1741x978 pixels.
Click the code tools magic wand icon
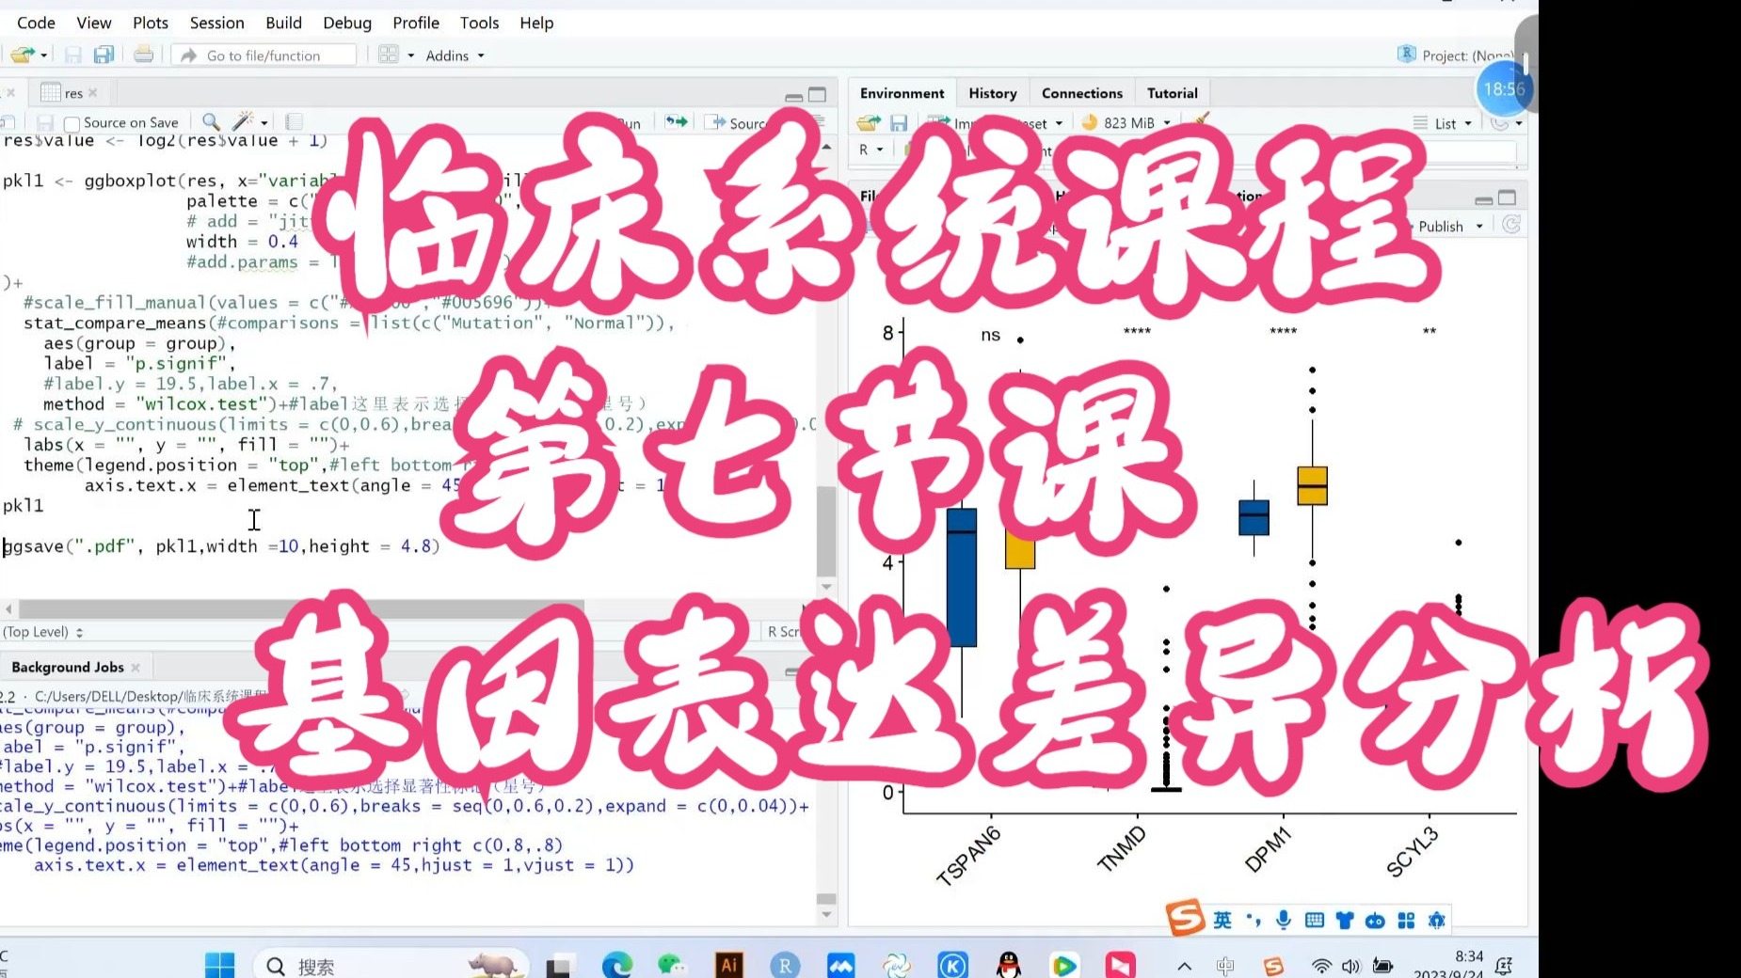(x=241, y=122)
